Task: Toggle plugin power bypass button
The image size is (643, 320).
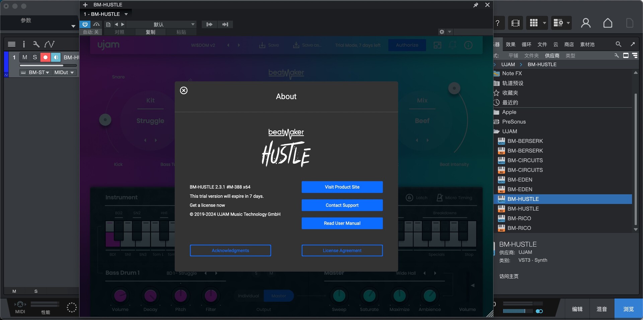Action: tap(85, 24)
